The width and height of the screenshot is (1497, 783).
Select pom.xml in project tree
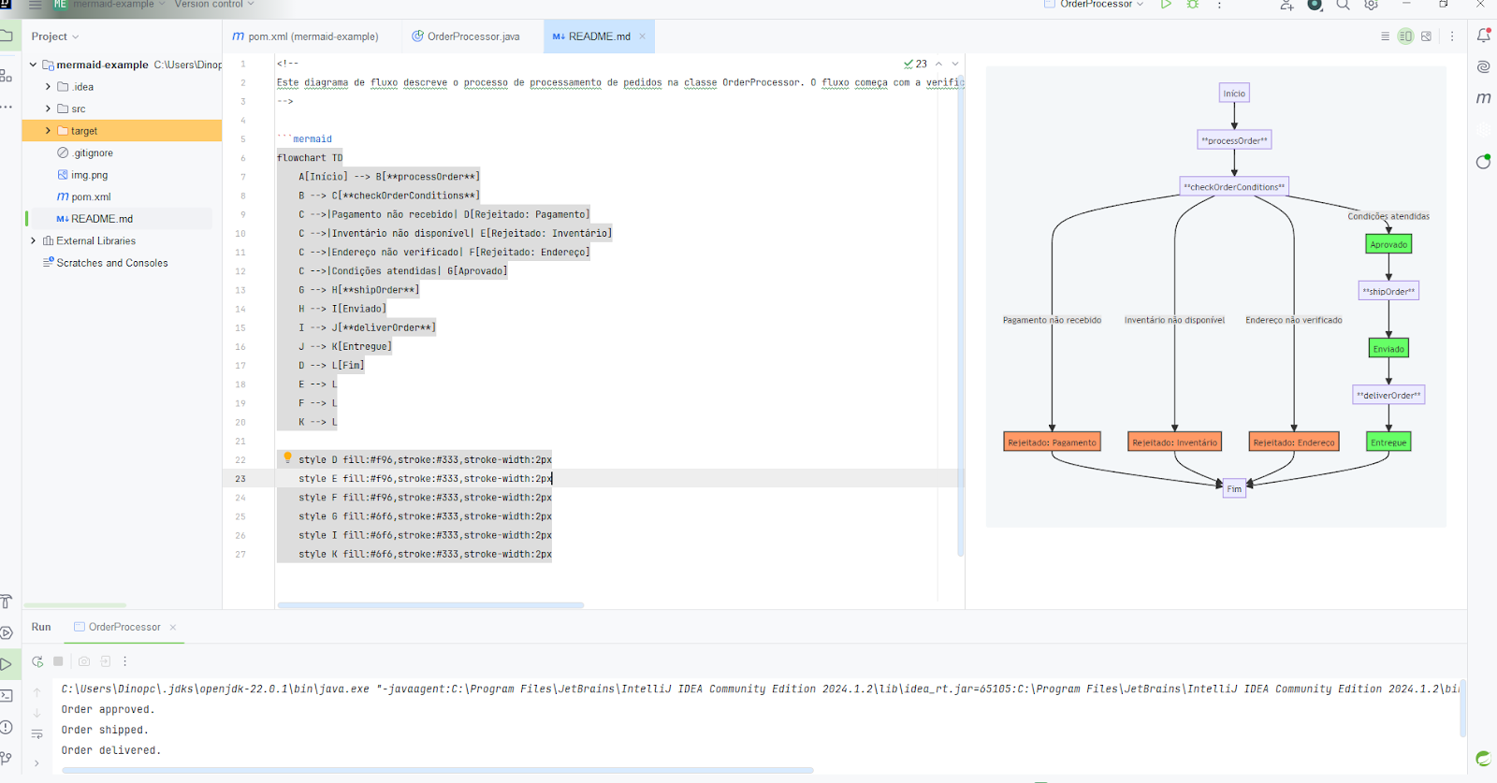click(84, 196)
